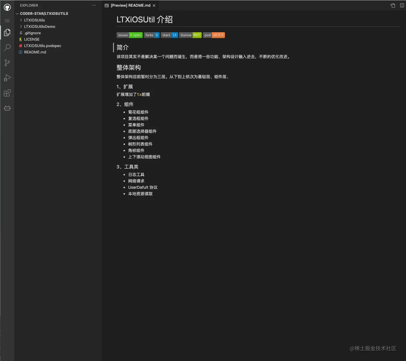Open the LTXiOSUtils.podspec file
Image resolution: width=406 pixels, height=361 pixels.
(42, 46)
